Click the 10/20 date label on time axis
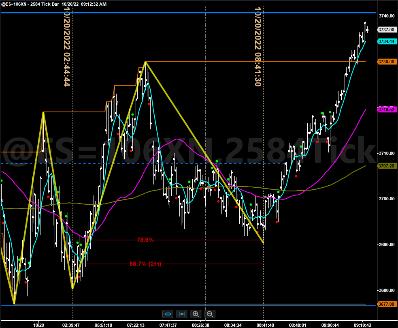The height and width of the screenshot is (328, 398). [x=38, y=325]
